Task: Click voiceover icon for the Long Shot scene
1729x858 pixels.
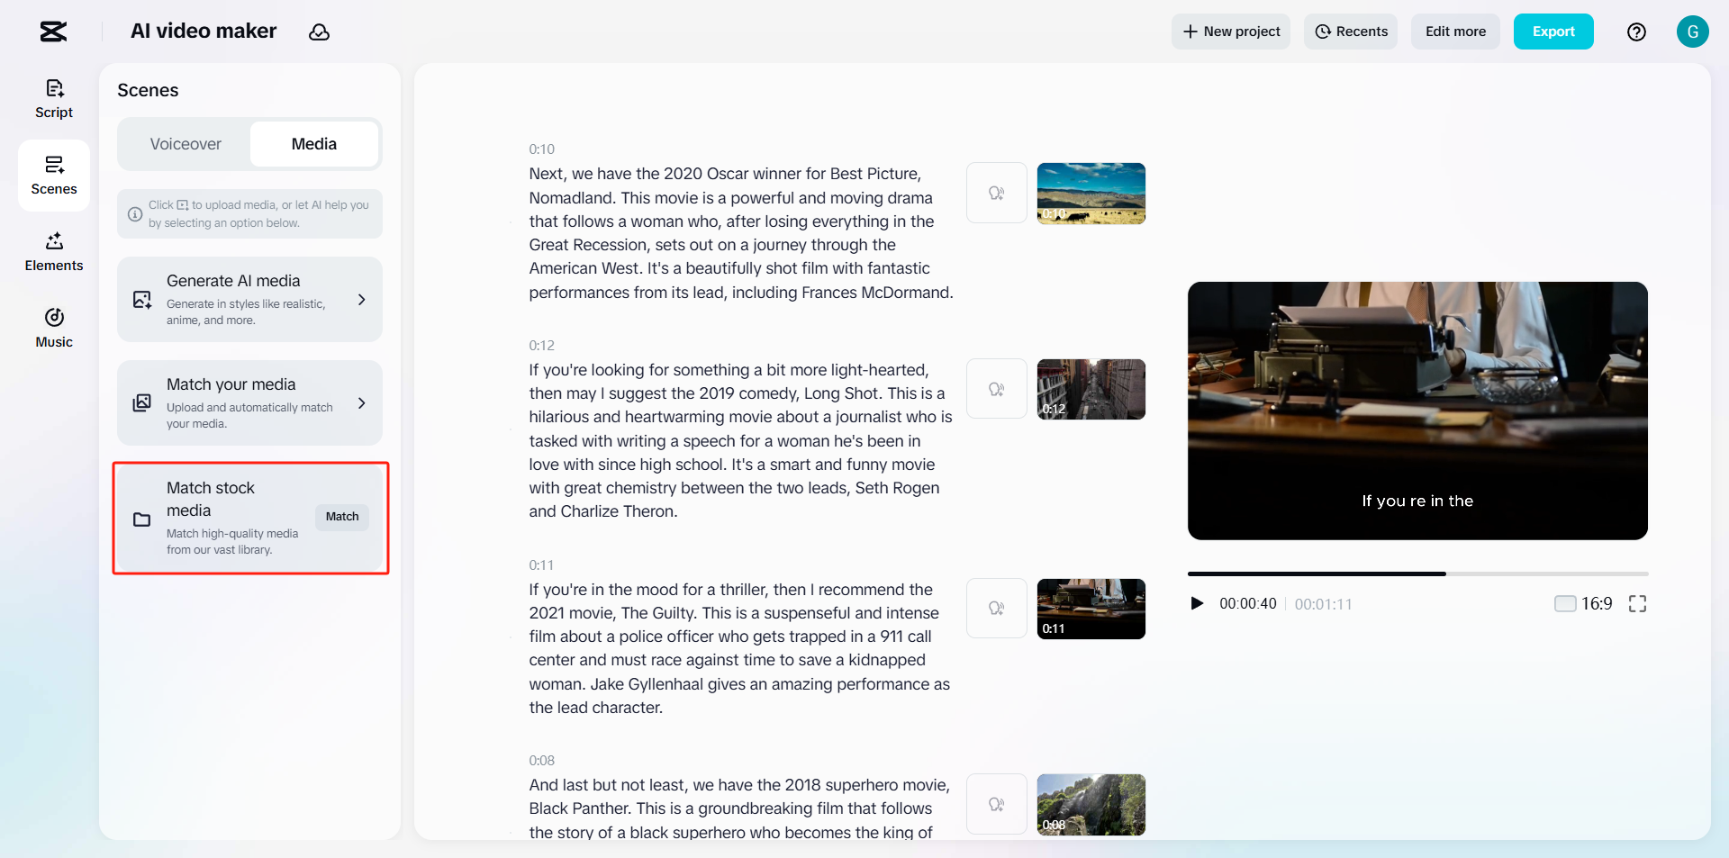Action: 997,389
